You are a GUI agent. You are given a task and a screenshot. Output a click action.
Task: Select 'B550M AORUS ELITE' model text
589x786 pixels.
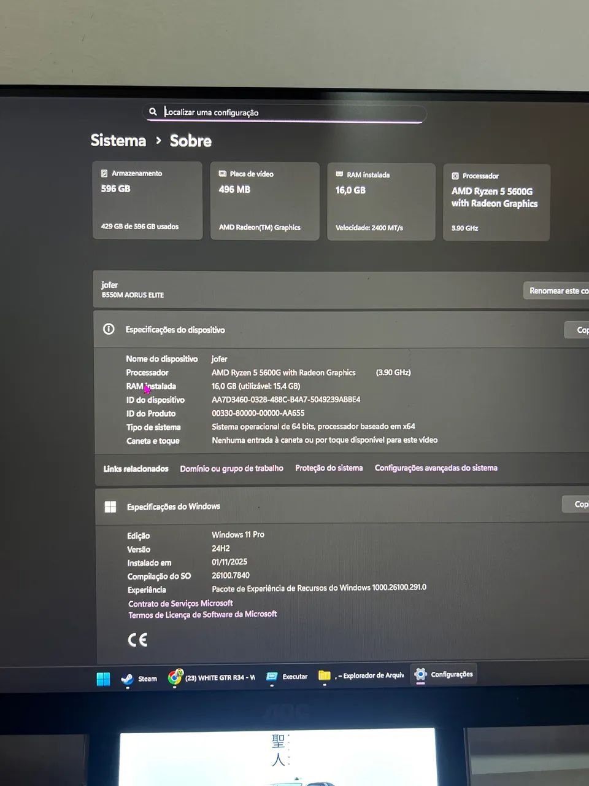(x=133, y=295)
